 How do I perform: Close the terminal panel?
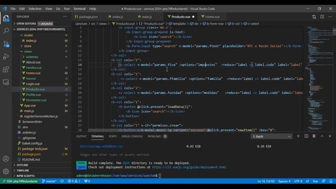pos(330,136)
